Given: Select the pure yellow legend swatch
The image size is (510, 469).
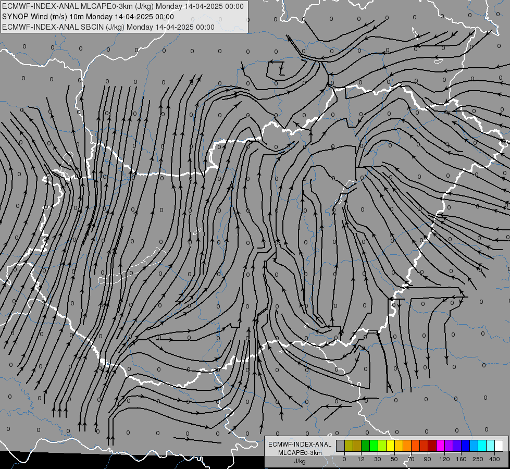Looking at the screenshot, I should (x=391, y=446).
